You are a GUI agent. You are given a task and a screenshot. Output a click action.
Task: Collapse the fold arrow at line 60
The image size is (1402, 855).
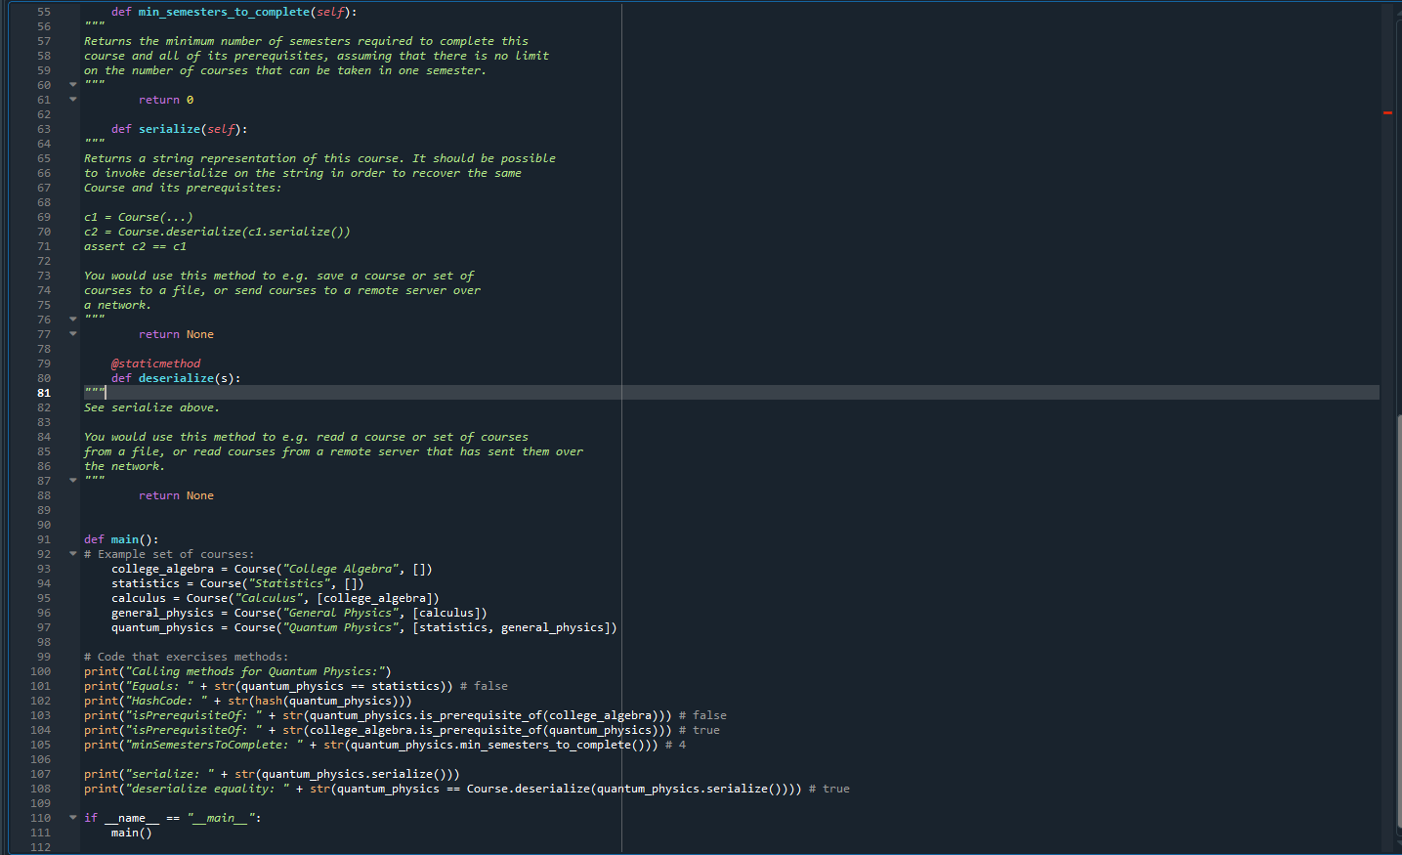click(x=72, y=84)
